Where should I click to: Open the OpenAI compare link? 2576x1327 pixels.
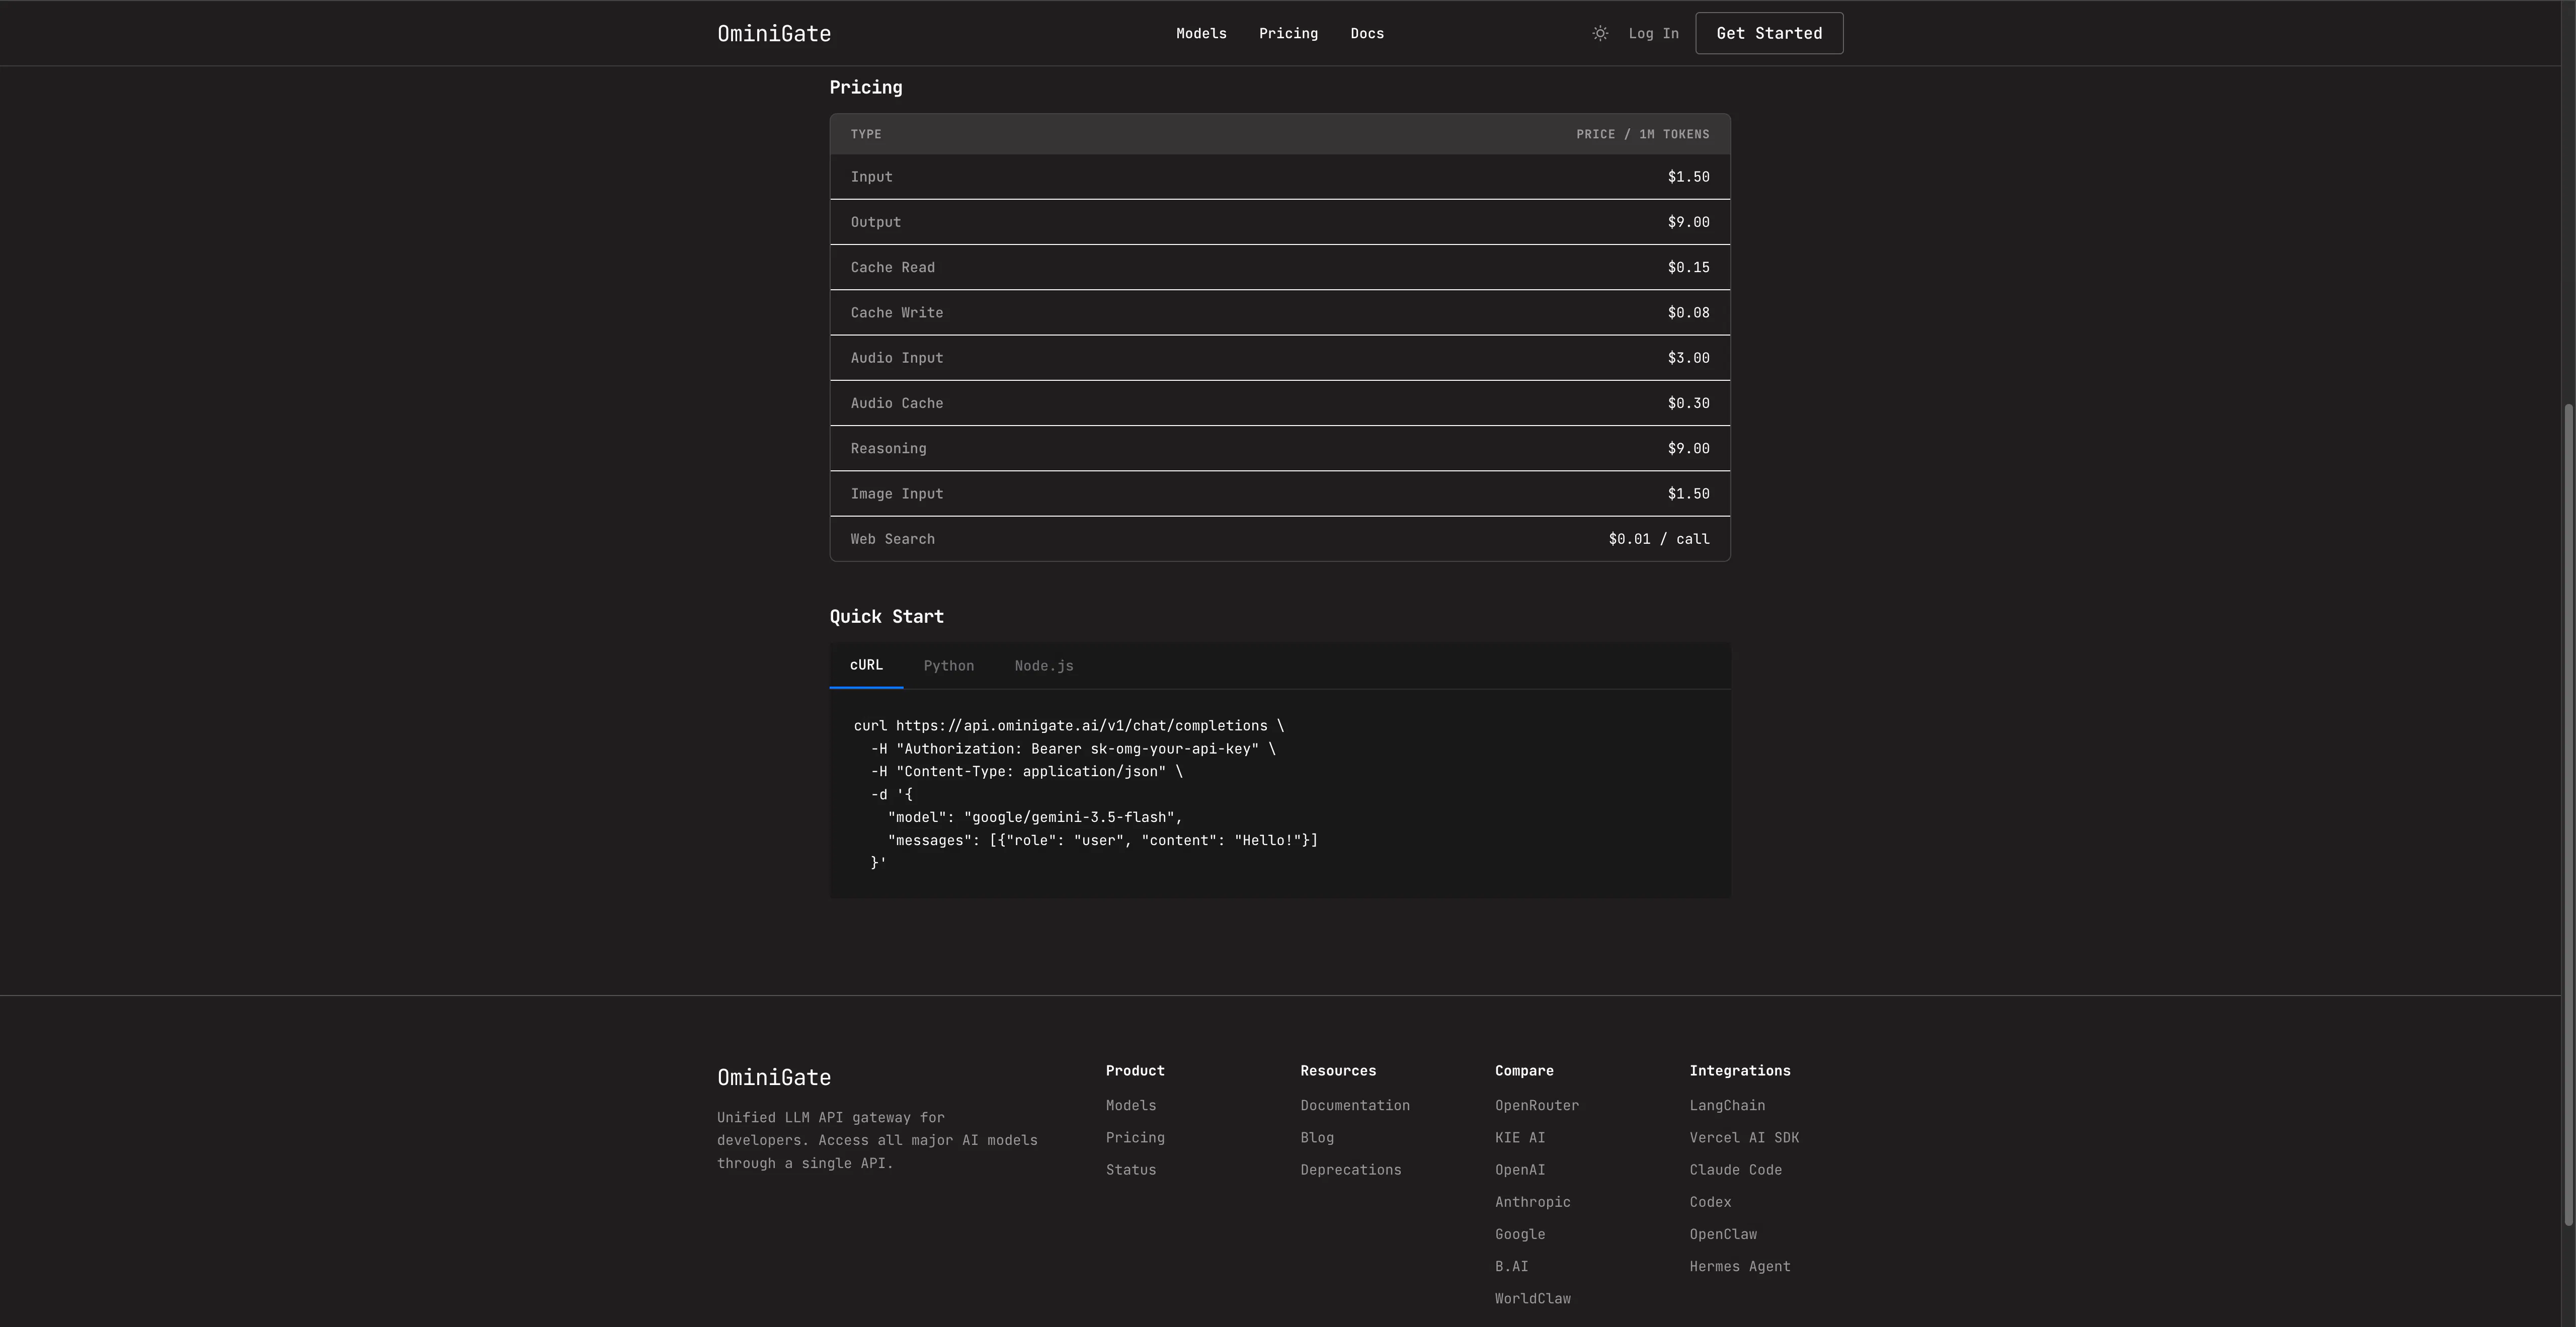(1520, 1169)
